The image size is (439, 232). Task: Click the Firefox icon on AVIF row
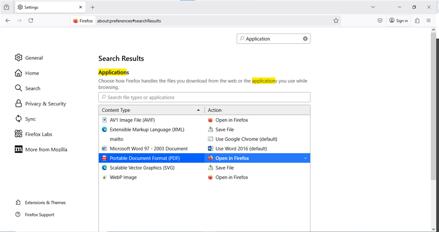click(211, 120)
